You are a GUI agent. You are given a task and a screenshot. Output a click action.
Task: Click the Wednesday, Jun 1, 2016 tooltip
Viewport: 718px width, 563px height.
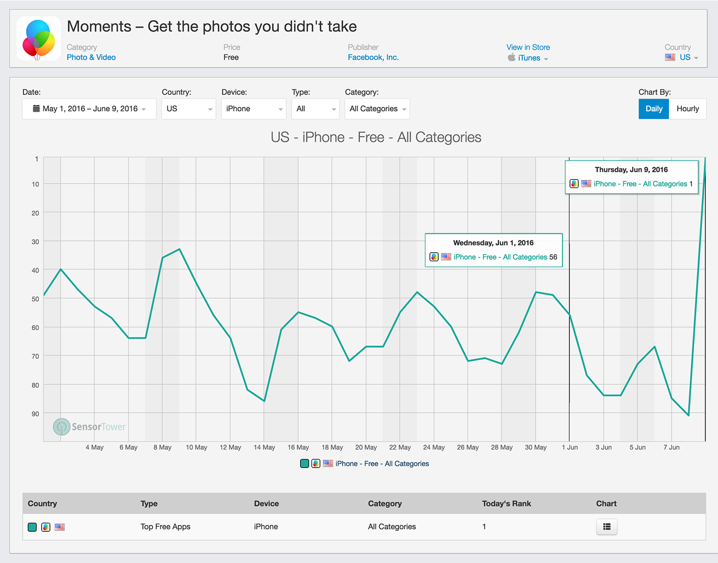[494, 250]
